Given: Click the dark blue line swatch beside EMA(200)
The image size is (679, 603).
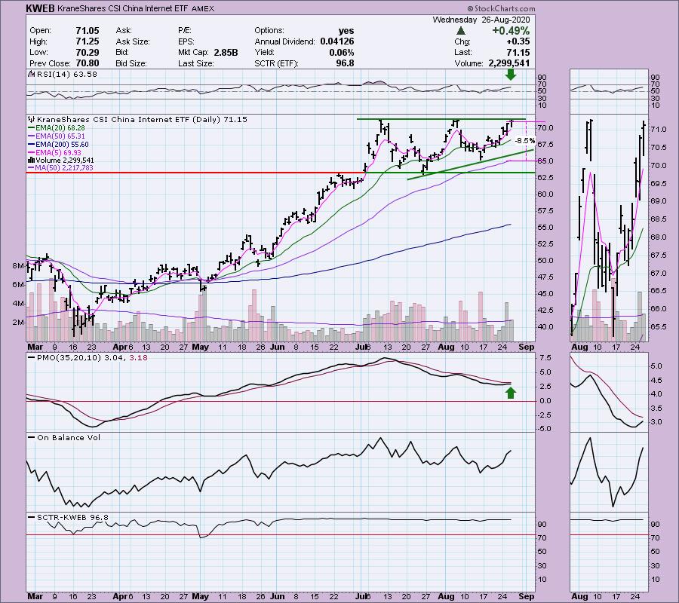Looking at the screenshot, I should point(31,145).
